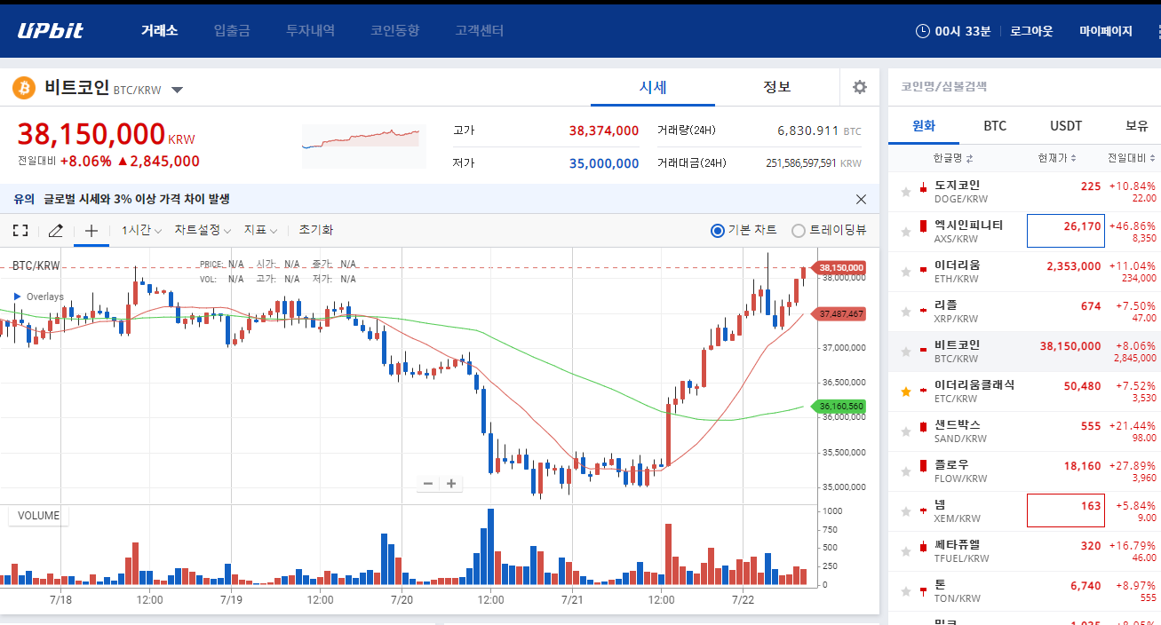Click green 36,160,560 moving average tag

tap(839, 406)
